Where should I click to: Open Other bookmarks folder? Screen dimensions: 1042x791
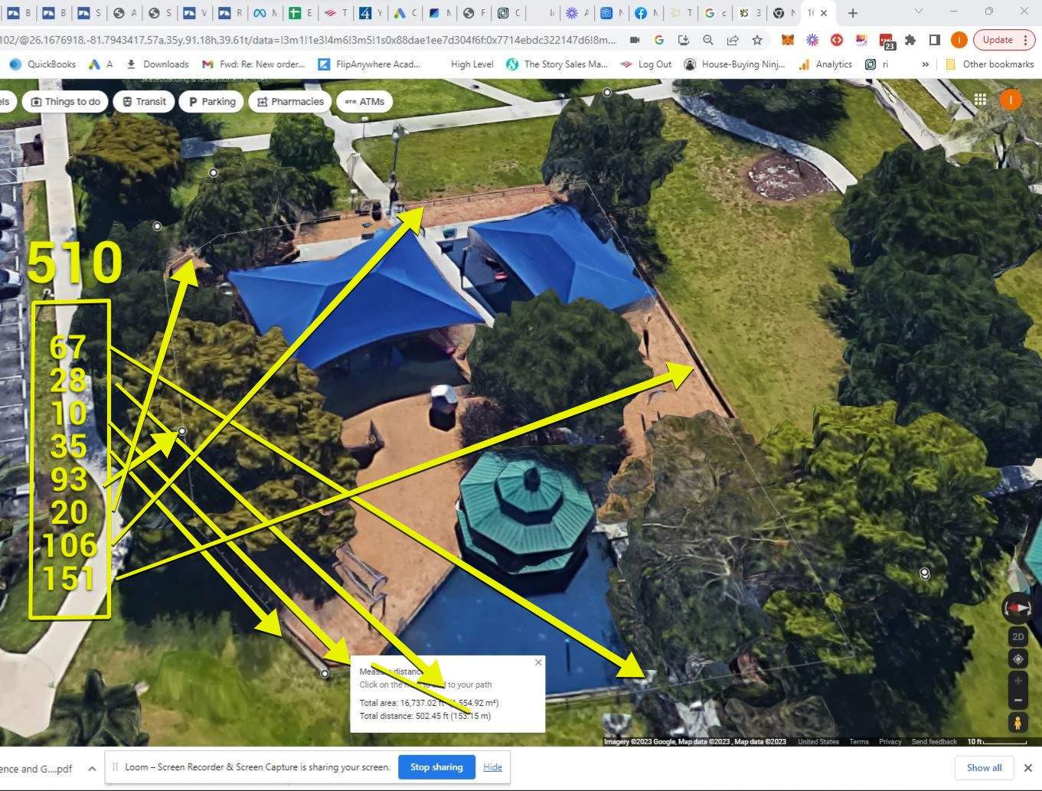point(990,64)
